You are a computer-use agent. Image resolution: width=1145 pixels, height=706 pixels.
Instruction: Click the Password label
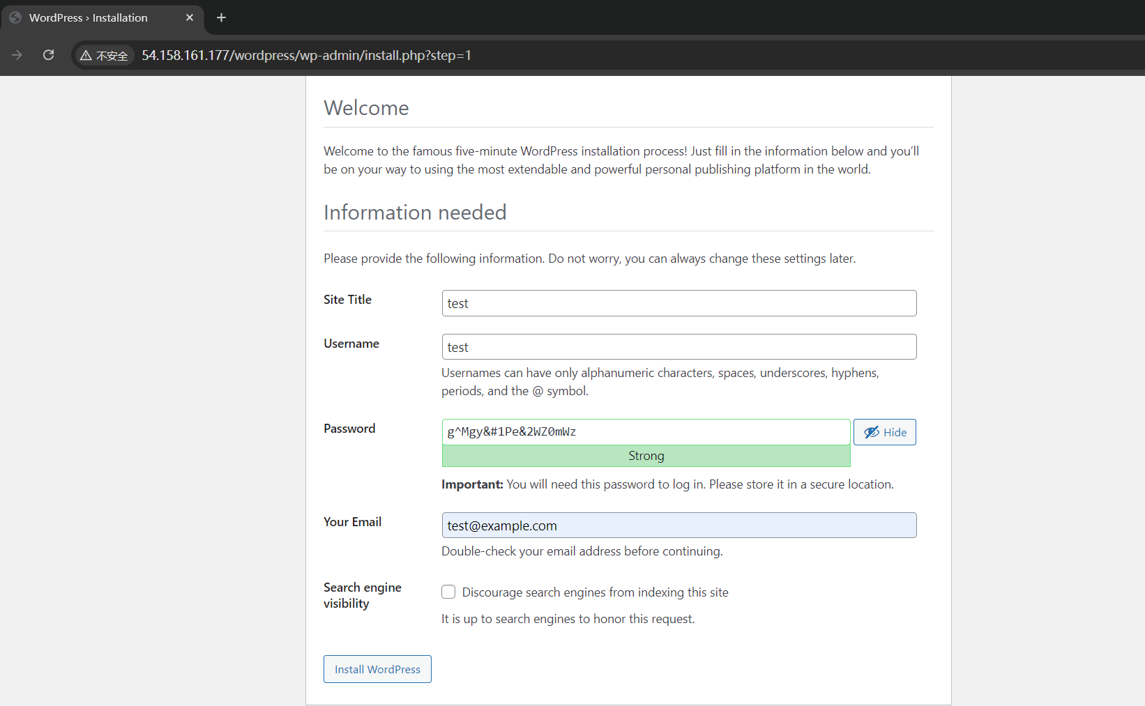coord(349,429)
